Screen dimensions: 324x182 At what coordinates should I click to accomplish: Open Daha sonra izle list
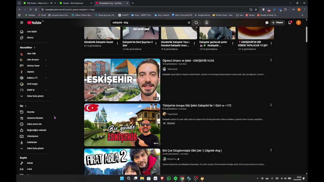(x=34, y=124)
